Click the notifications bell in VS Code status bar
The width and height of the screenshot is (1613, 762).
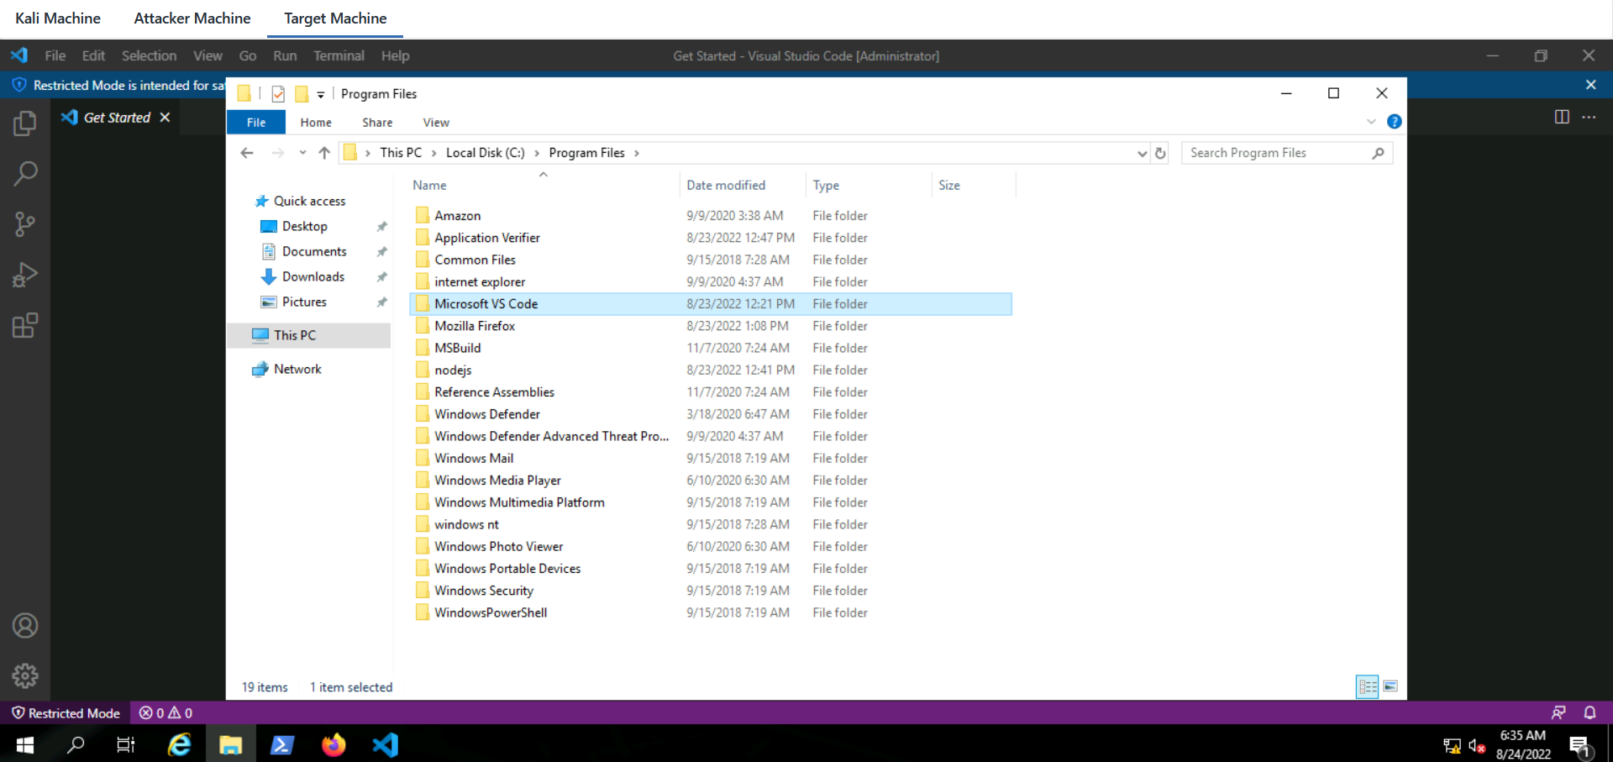click(1589, 712)
